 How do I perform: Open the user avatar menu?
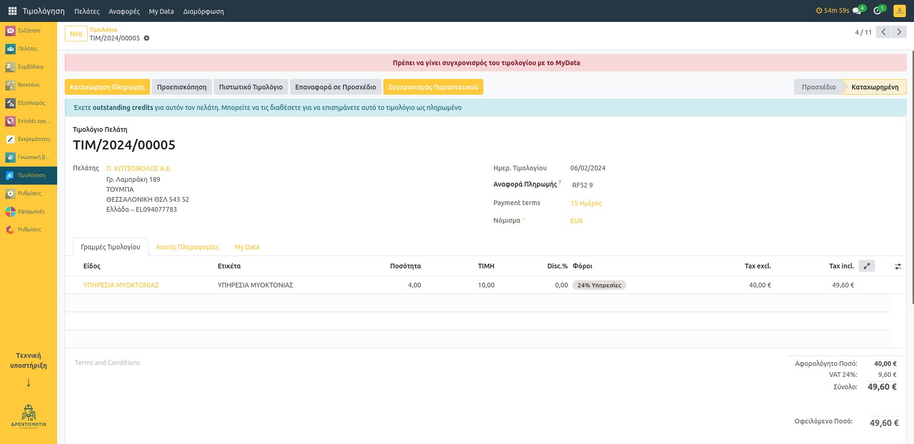click(899, 10)
